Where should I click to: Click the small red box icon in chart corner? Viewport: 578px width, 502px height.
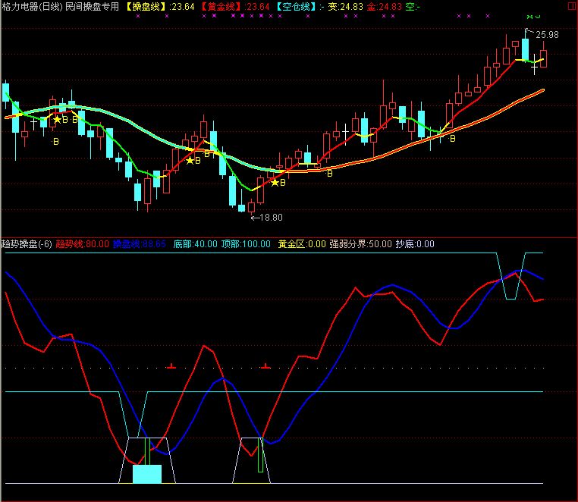pyautogui.click(x=573, y=7)
